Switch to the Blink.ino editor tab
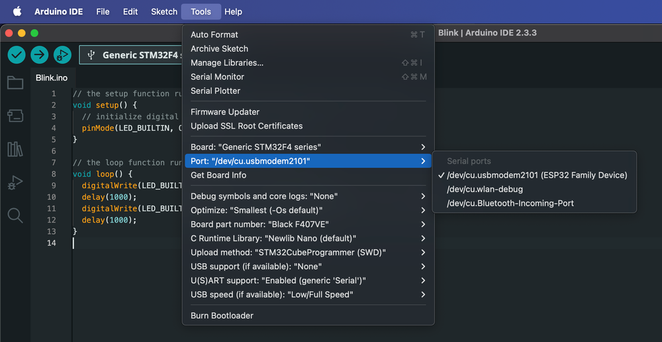Image resolution: width=662 pixels, height=342 pixels. (52, 78)
